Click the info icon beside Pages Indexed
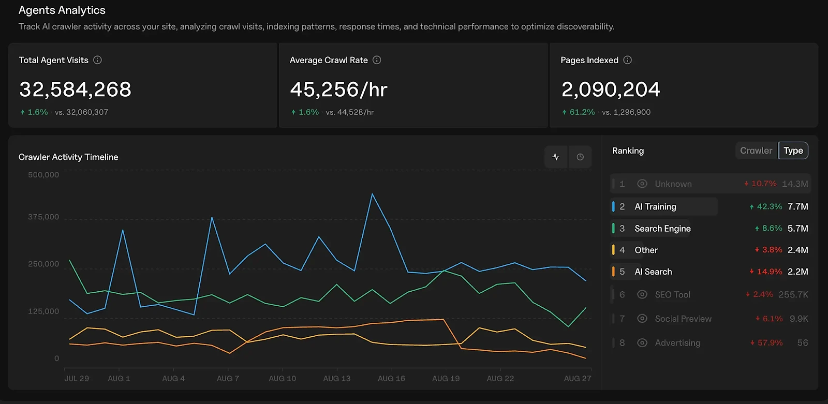Screen dimensions: 828x404 coord(627,60)
